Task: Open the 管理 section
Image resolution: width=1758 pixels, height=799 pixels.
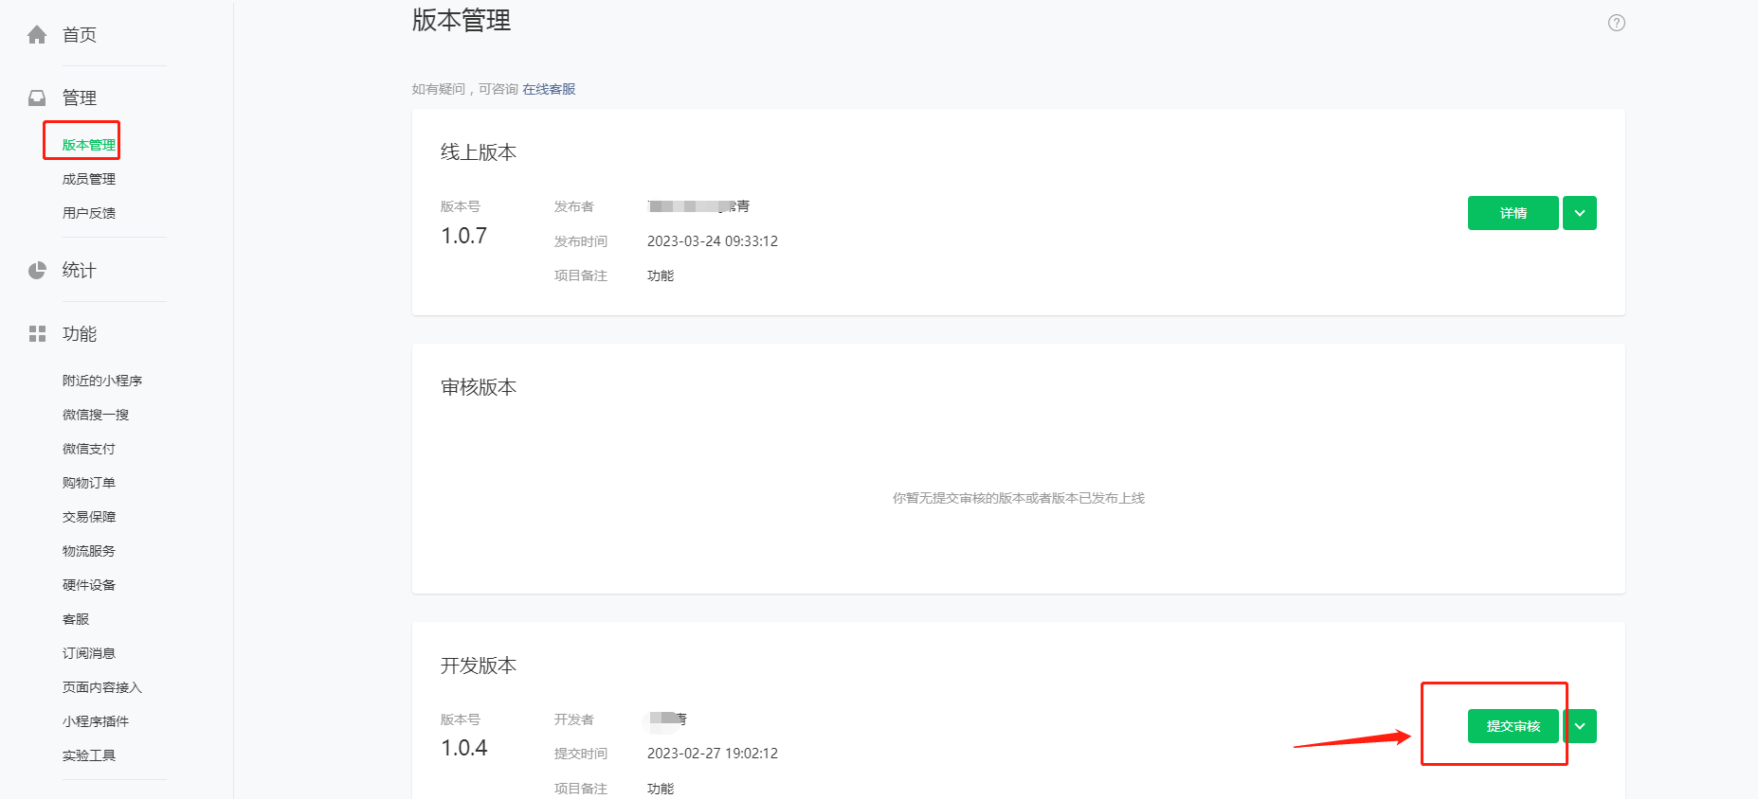Action: (80, 98)
